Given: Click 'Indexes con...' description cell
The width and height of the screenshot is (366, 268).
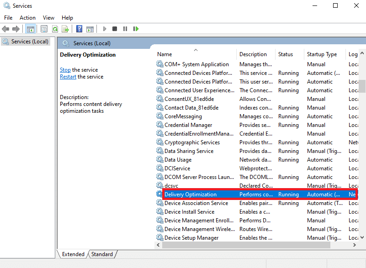Looking at the screenshot, I should (x=256, y=108).
